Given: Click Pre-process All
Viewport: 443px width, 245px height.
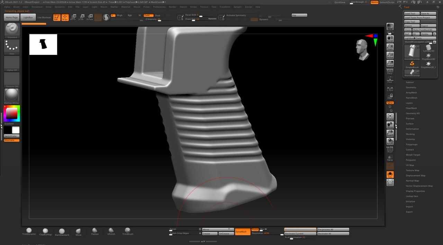Looking at the screenshot, I should [x=333, y=229].
